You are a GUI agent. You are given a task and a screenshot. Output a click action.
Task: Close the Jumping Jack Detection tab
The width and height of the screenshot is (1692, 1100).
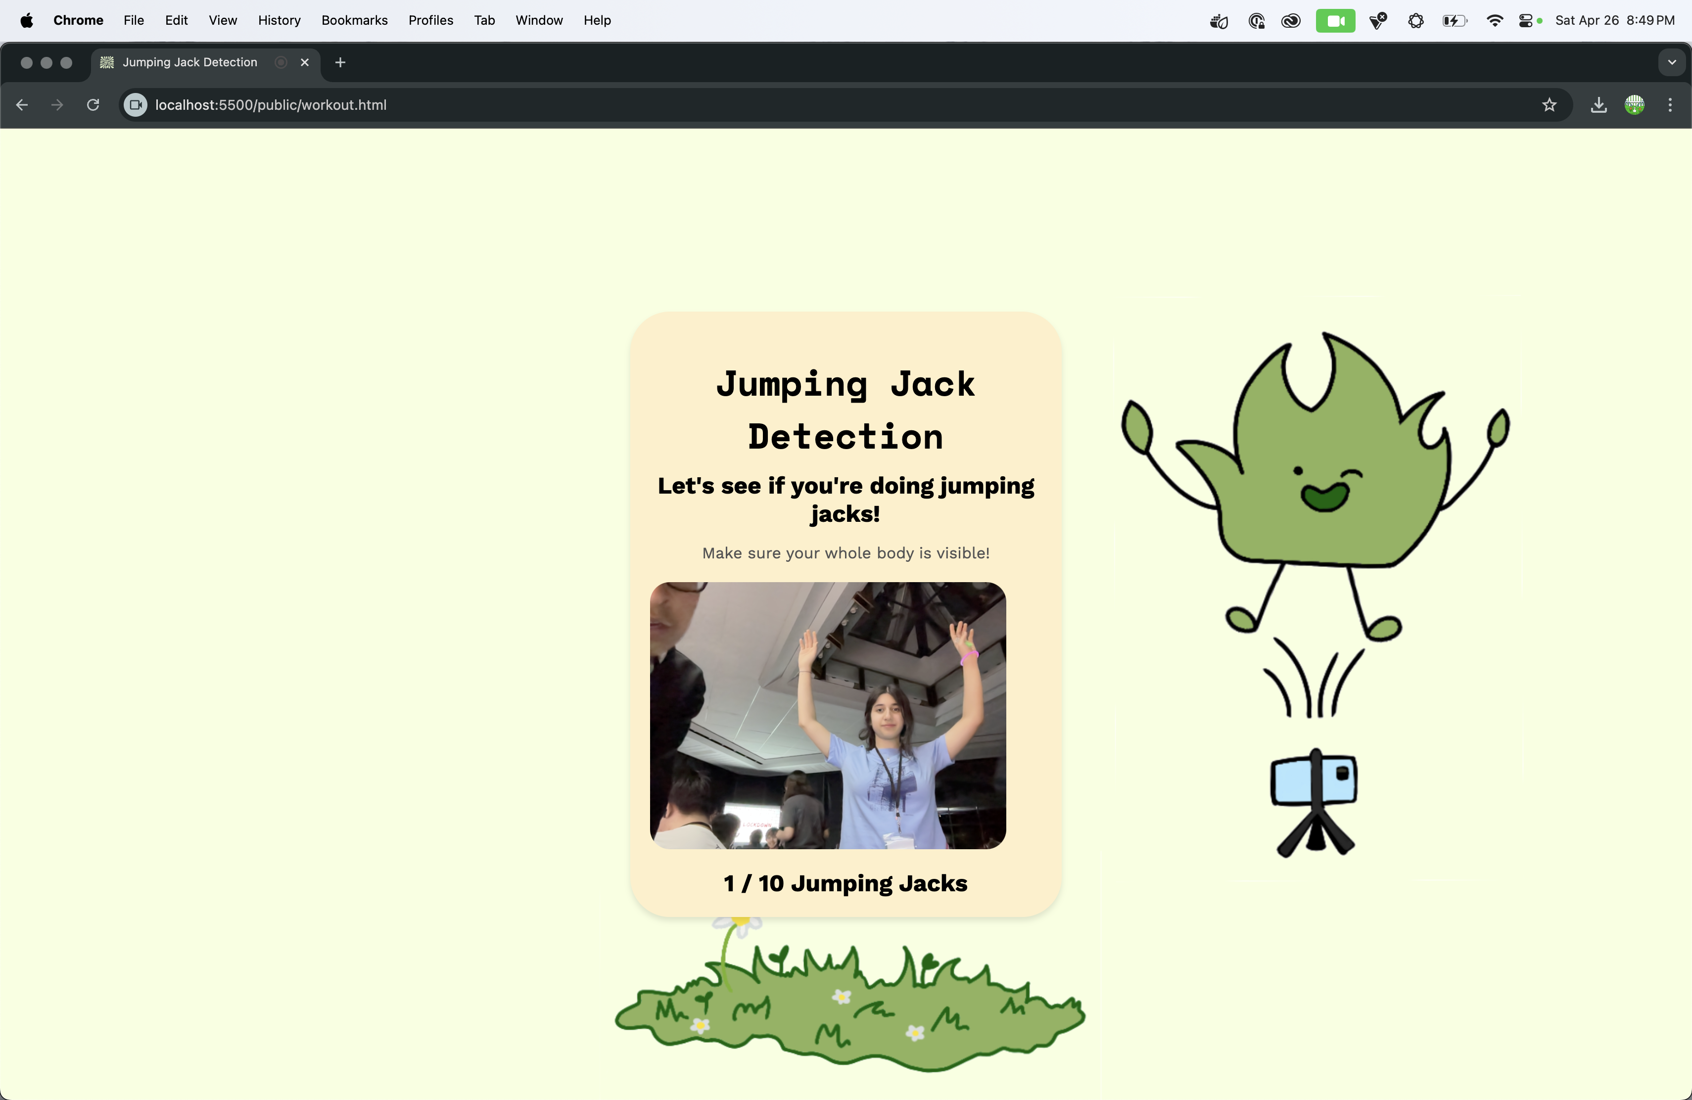[305, 62]
